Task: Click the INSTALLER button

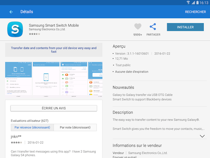Action: (185, 27)
